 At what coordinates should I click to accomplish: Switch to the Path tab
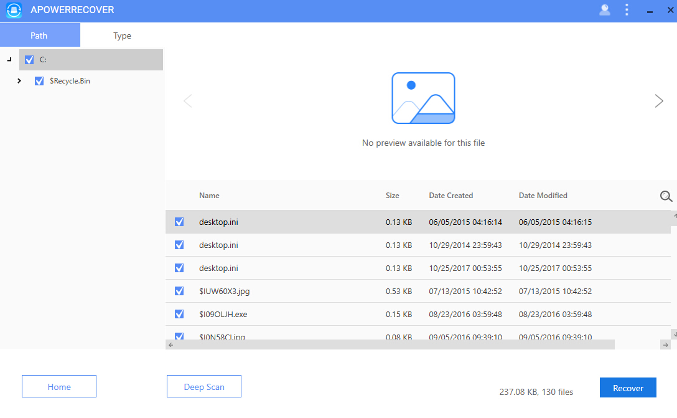point(40,35)
